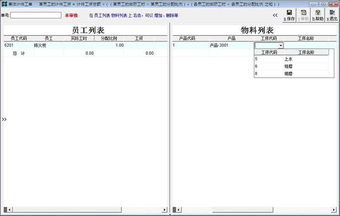The height and width of the screenshot is (216, 340).
Task: Click the 实际工时 column header in employee list
Action: [x=79, y=38]
